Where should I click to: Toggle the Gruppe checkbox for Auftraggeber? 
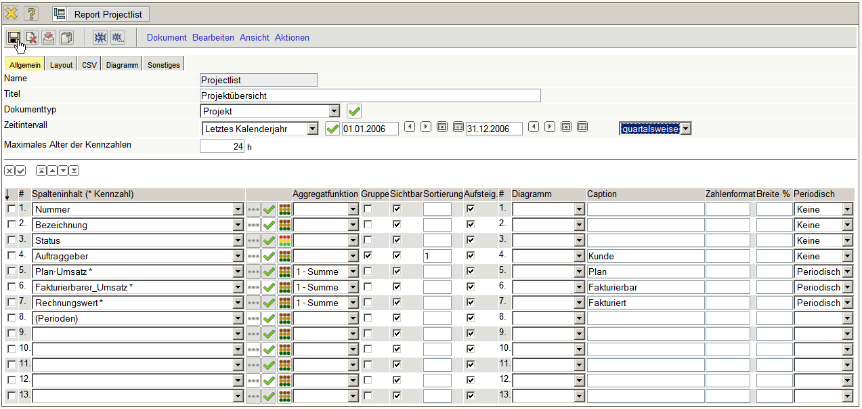368,256
